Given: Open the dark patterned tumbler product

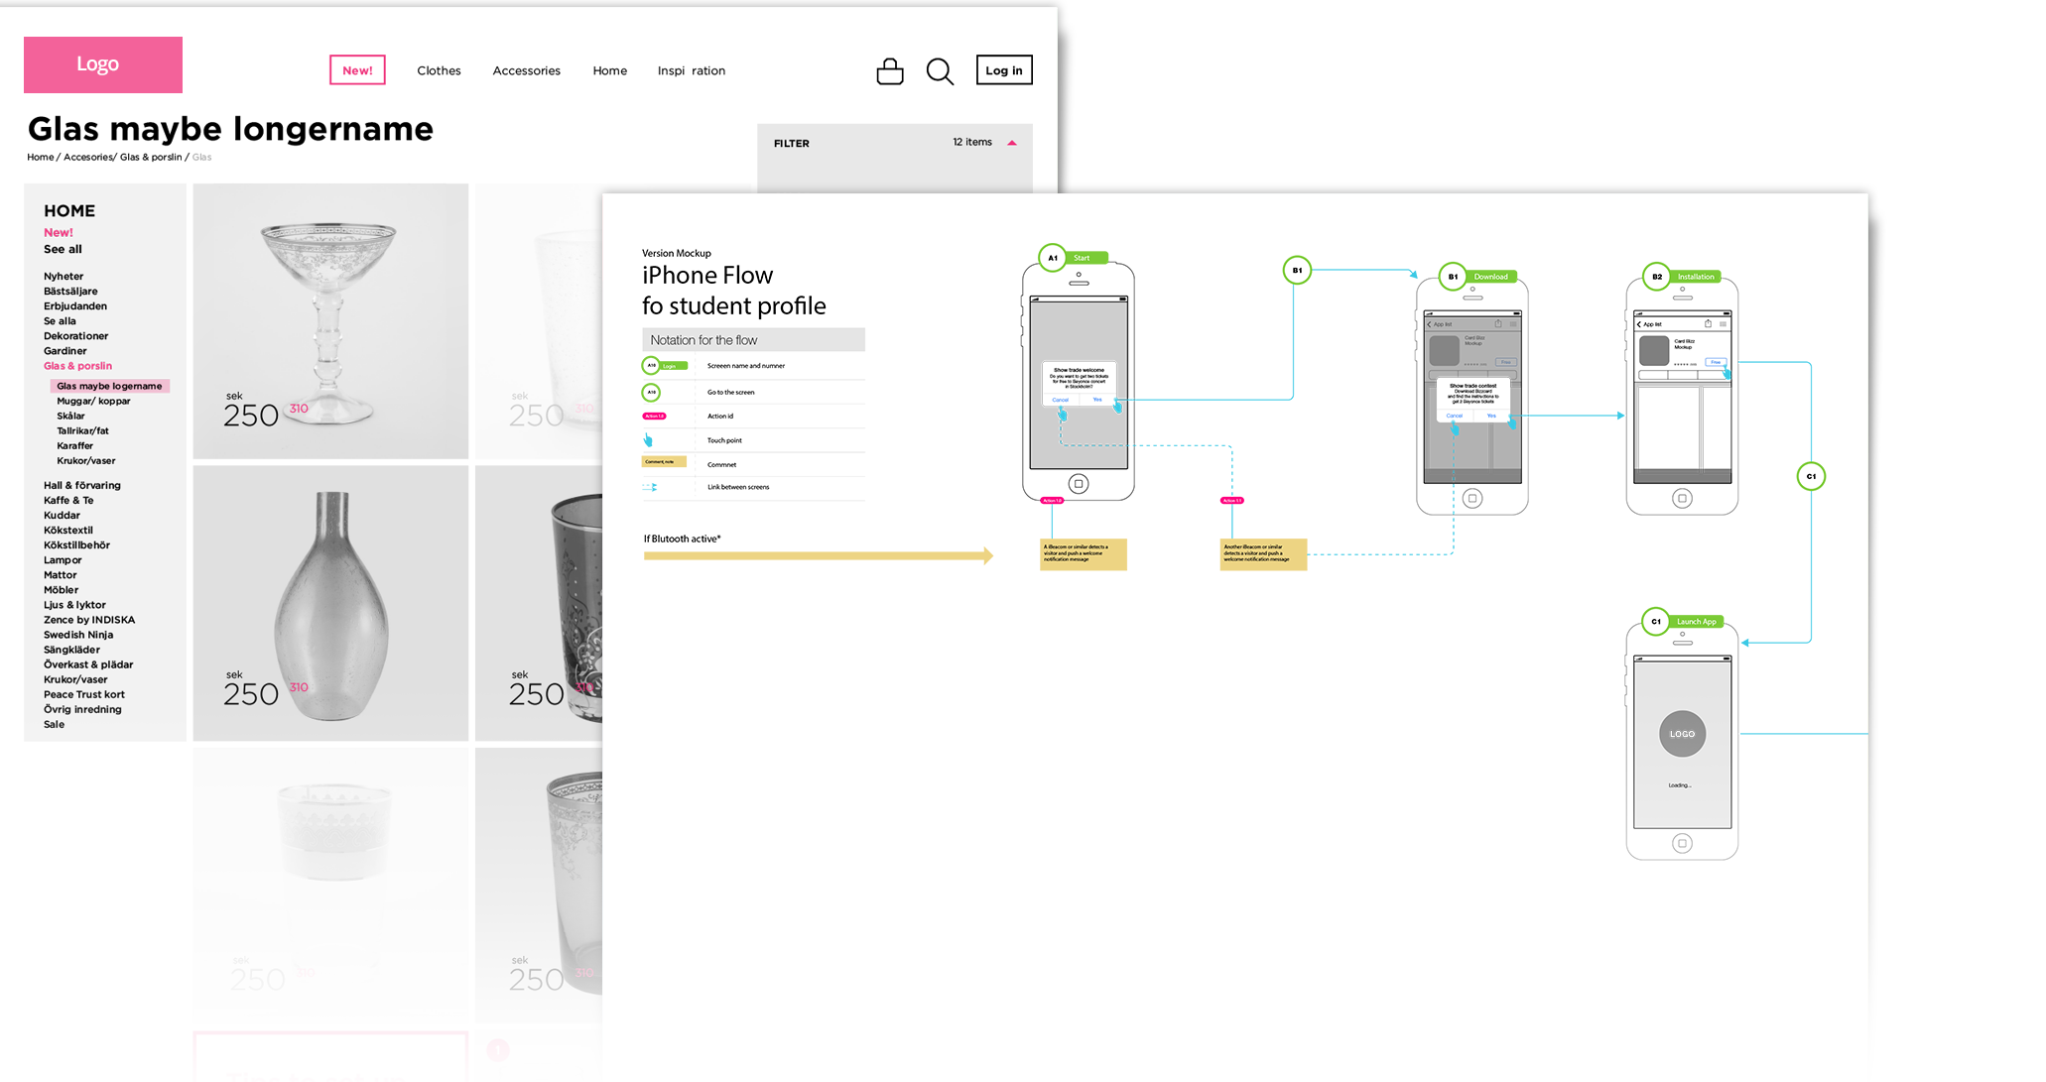Looking at the screenshot, I should (x=539, y=603).
